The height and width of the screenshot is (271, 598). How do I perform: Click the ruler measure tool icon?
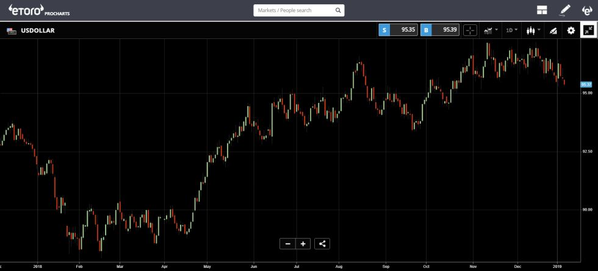[553, 30]
